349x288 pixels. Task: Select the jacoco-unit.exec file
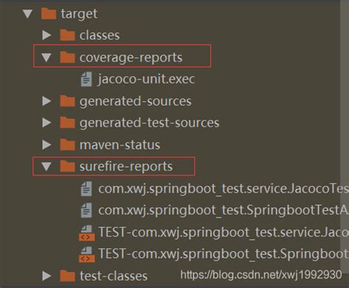click(147, 79)
